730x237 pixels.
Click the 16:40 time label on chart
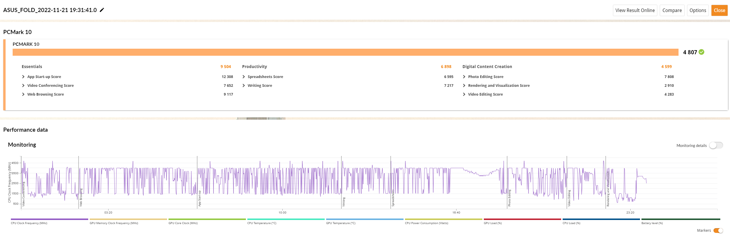click(456, 212)
